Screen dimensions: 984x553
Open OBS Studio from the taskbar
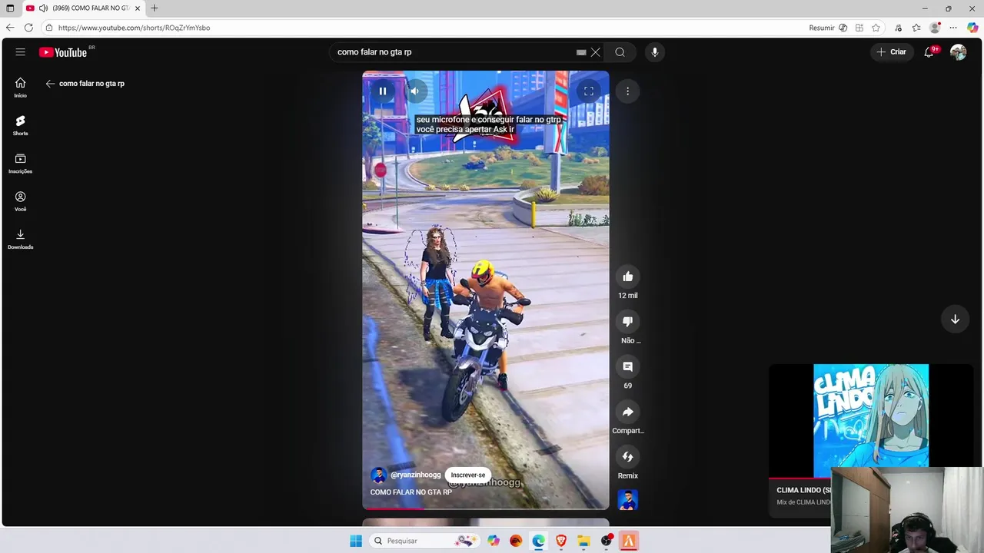tap(606, 541)
